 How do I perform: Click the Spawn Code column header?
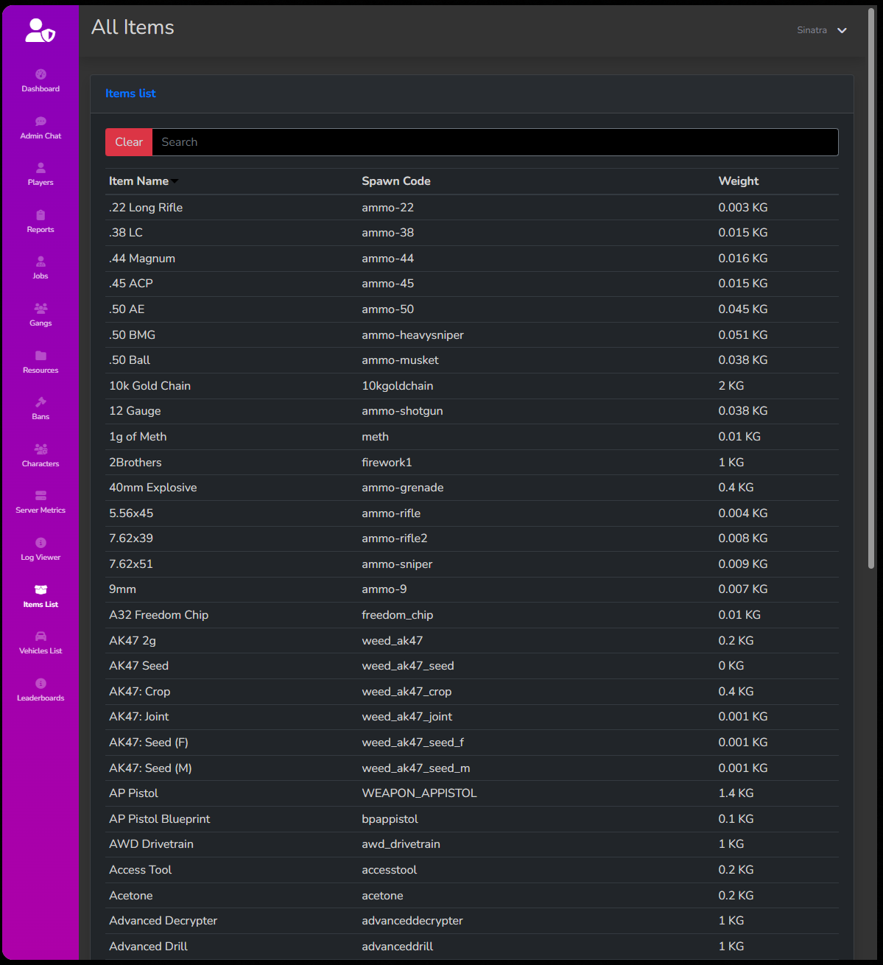tap(396, 181)
